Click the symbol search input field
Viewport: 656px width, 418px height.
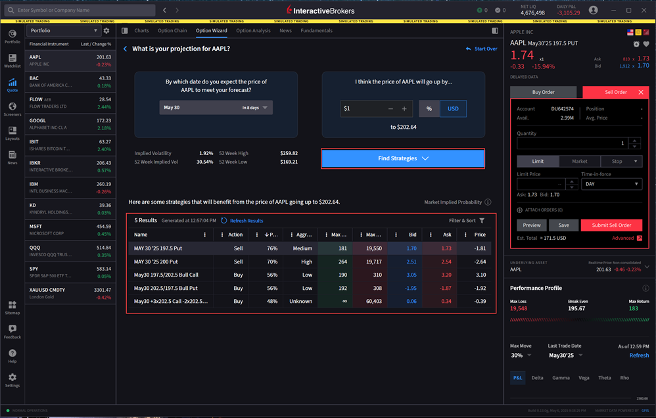click(x=80, y=10)
